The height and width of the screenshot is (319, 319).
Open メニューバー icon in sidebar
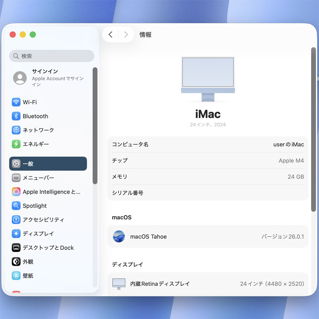[16, 178]
